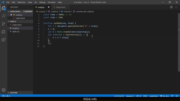Open the Debug view bug icon
Viewport: 180px width, 101px height.
click(x=4, y=32)
